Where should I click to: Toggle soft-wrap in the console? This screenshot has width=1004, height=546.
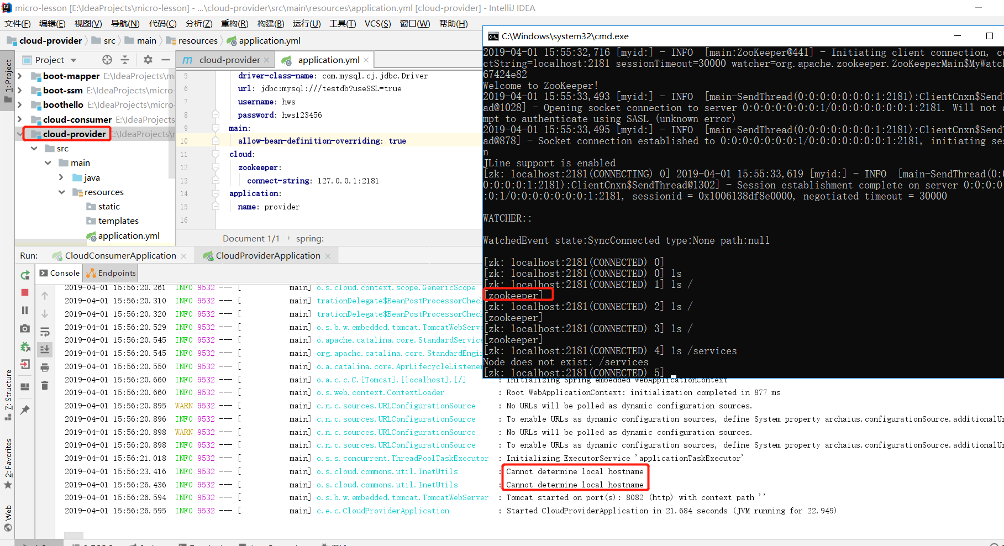point(45,330)
